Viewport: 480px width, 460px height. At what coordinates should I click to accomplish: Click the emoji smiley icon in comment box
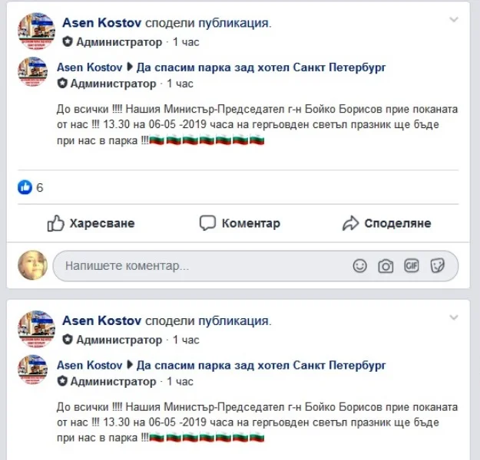tap(359, 265)
